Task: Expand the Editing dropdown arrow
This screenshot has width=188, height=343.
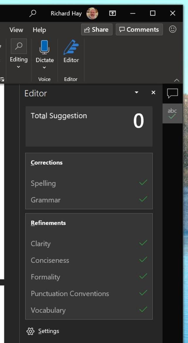Action: [x=19, y=67]
